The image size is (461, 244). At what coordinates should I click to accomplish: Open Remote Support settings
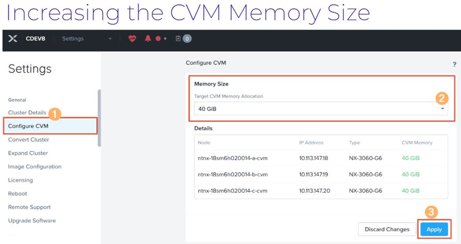point(29,207)
